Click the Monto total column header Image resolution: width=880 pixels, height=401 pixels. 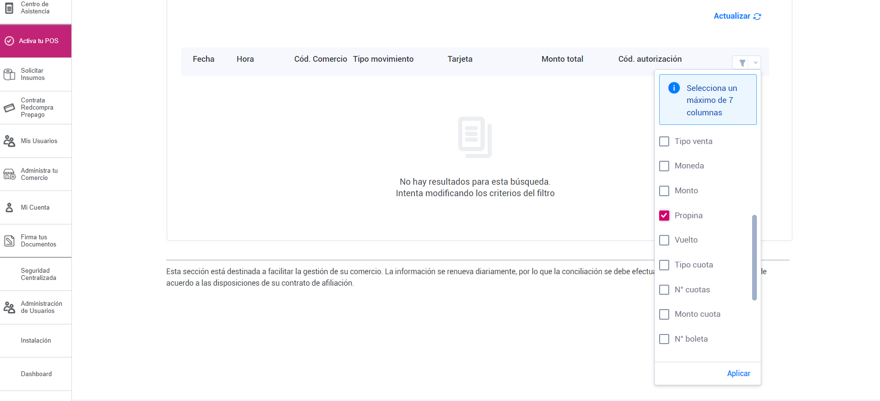(562, 59)
